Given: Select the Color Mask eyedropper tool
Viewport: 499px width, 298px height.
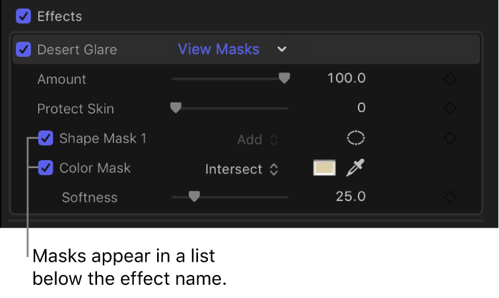Looking at the screenshot, I should pyautogui.click(x=355, y=168).
